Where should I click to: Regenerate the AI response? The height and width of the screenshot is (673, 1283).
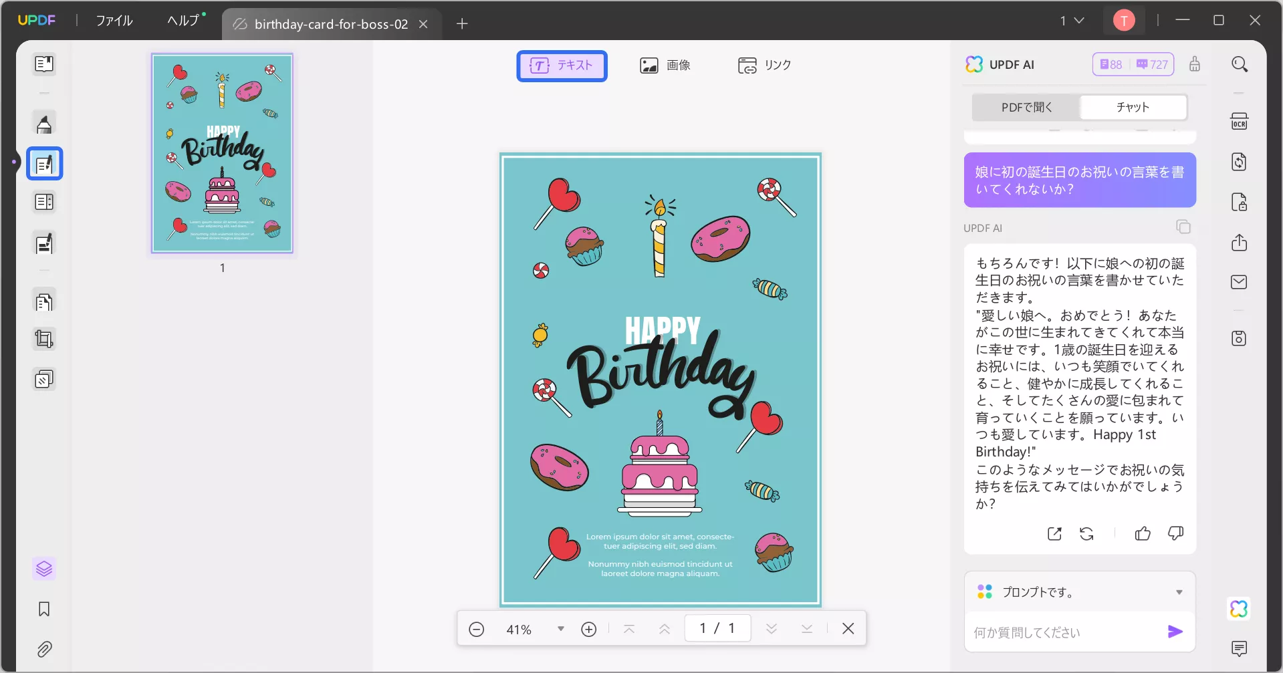tap(1086, 533)
